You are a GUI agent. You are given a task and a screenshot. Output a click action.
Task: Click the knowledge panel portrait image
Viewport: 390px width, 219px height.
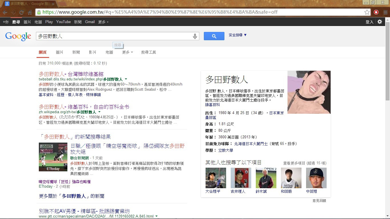pyautogui.click(x=309, y=92)
